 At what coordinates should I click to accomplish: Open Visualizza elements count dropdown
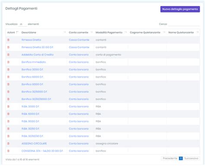tap(22, 24)
